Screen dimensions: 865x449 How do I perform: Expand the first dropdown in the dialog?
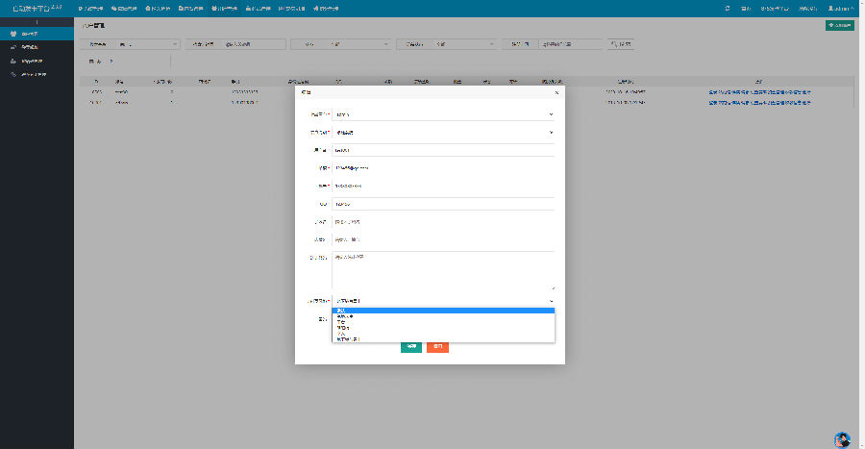tap(443, 113)
